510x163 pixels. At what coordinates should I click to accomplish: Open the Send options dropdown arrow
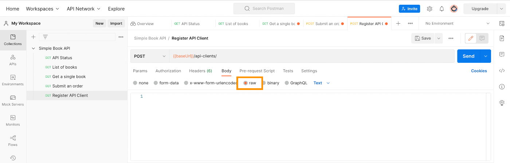click(x=486, y=56)
